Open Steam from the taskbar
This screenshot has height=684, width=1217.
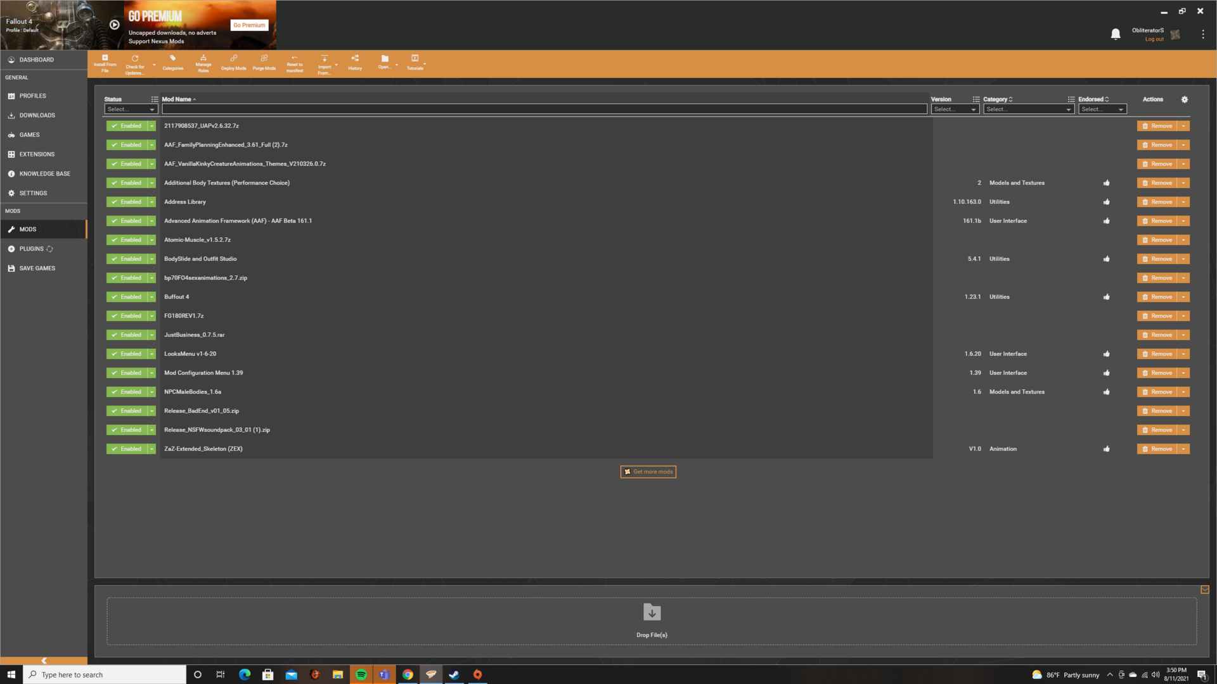[x=454, y=674]
